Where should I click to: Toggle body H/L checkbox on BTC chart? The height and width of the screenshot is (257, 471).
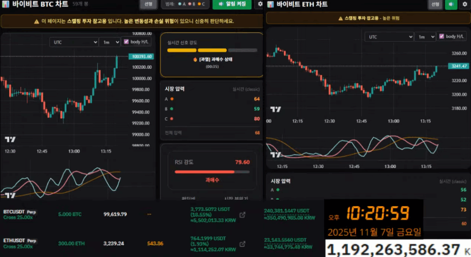[126, 42]
